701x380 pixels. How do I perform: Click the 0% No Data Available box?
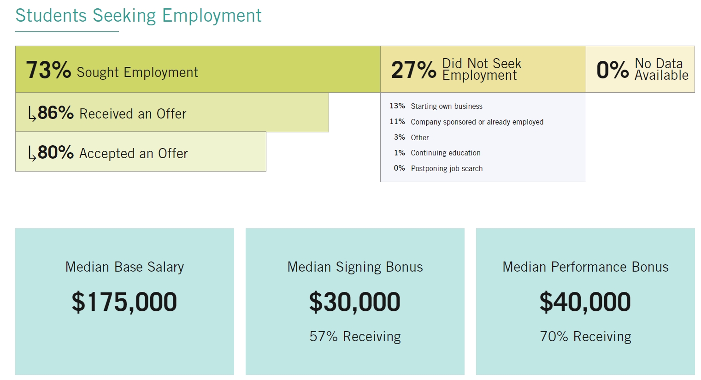coord(640,70)
